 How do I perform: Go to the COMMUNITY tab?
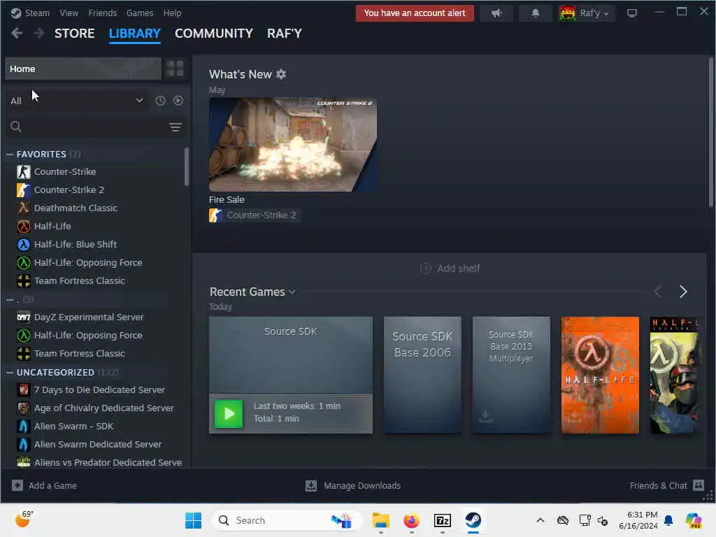pyautogui.click(x=214, y=34)
